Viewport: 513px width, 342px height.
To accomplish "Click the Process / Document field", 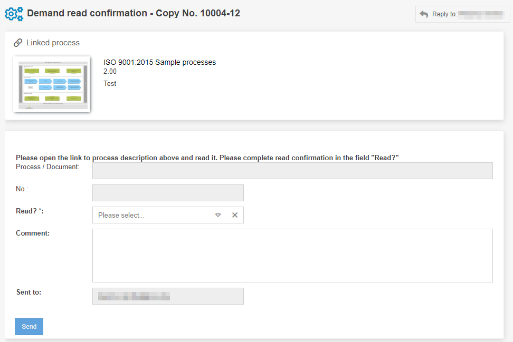I will tap(292, 171).
